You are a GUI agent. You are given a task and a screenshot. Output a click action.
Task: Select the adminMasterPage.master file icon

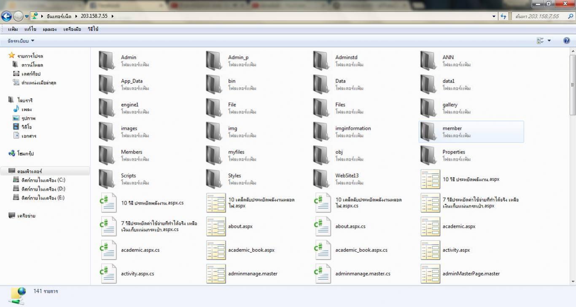click(x=430, y=274)
